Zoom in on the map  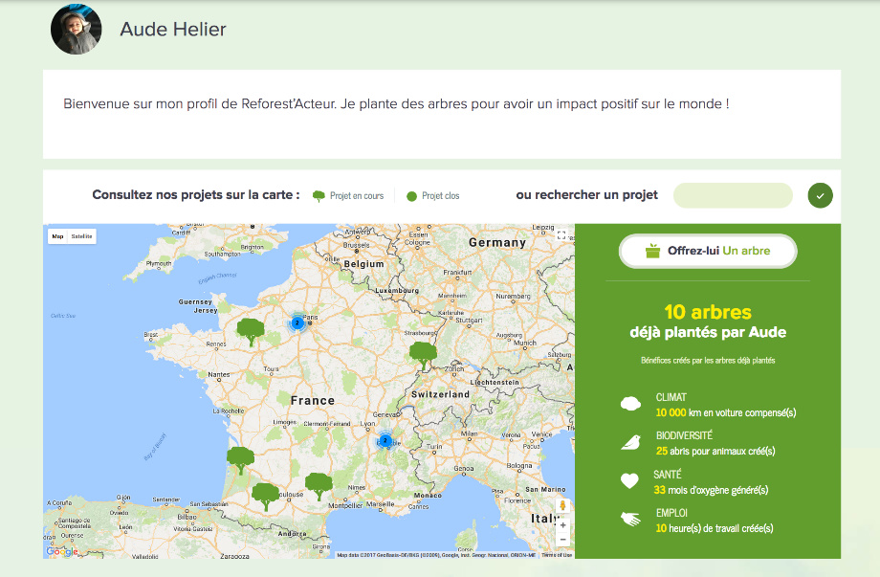(x=562, y=524)
